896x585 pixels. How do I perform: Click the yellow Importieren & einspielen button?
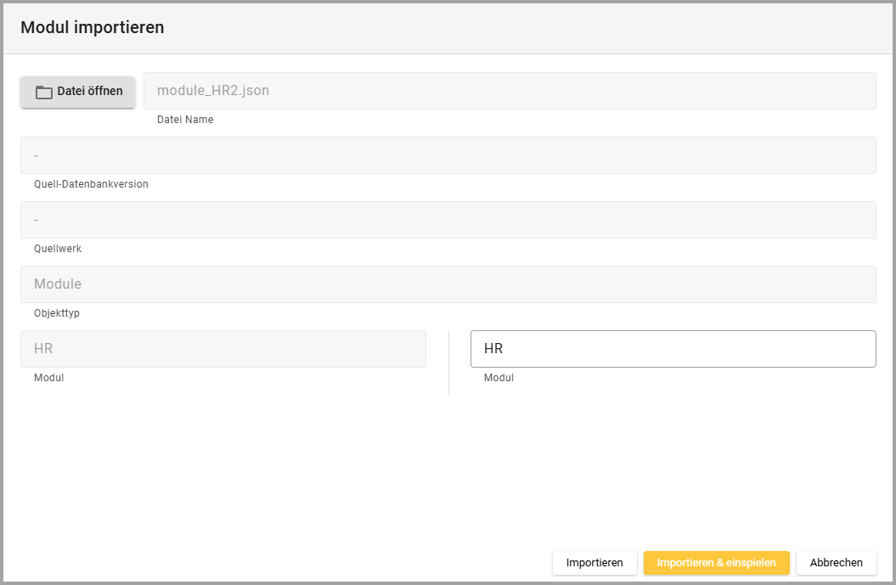[x=716, y=563]
